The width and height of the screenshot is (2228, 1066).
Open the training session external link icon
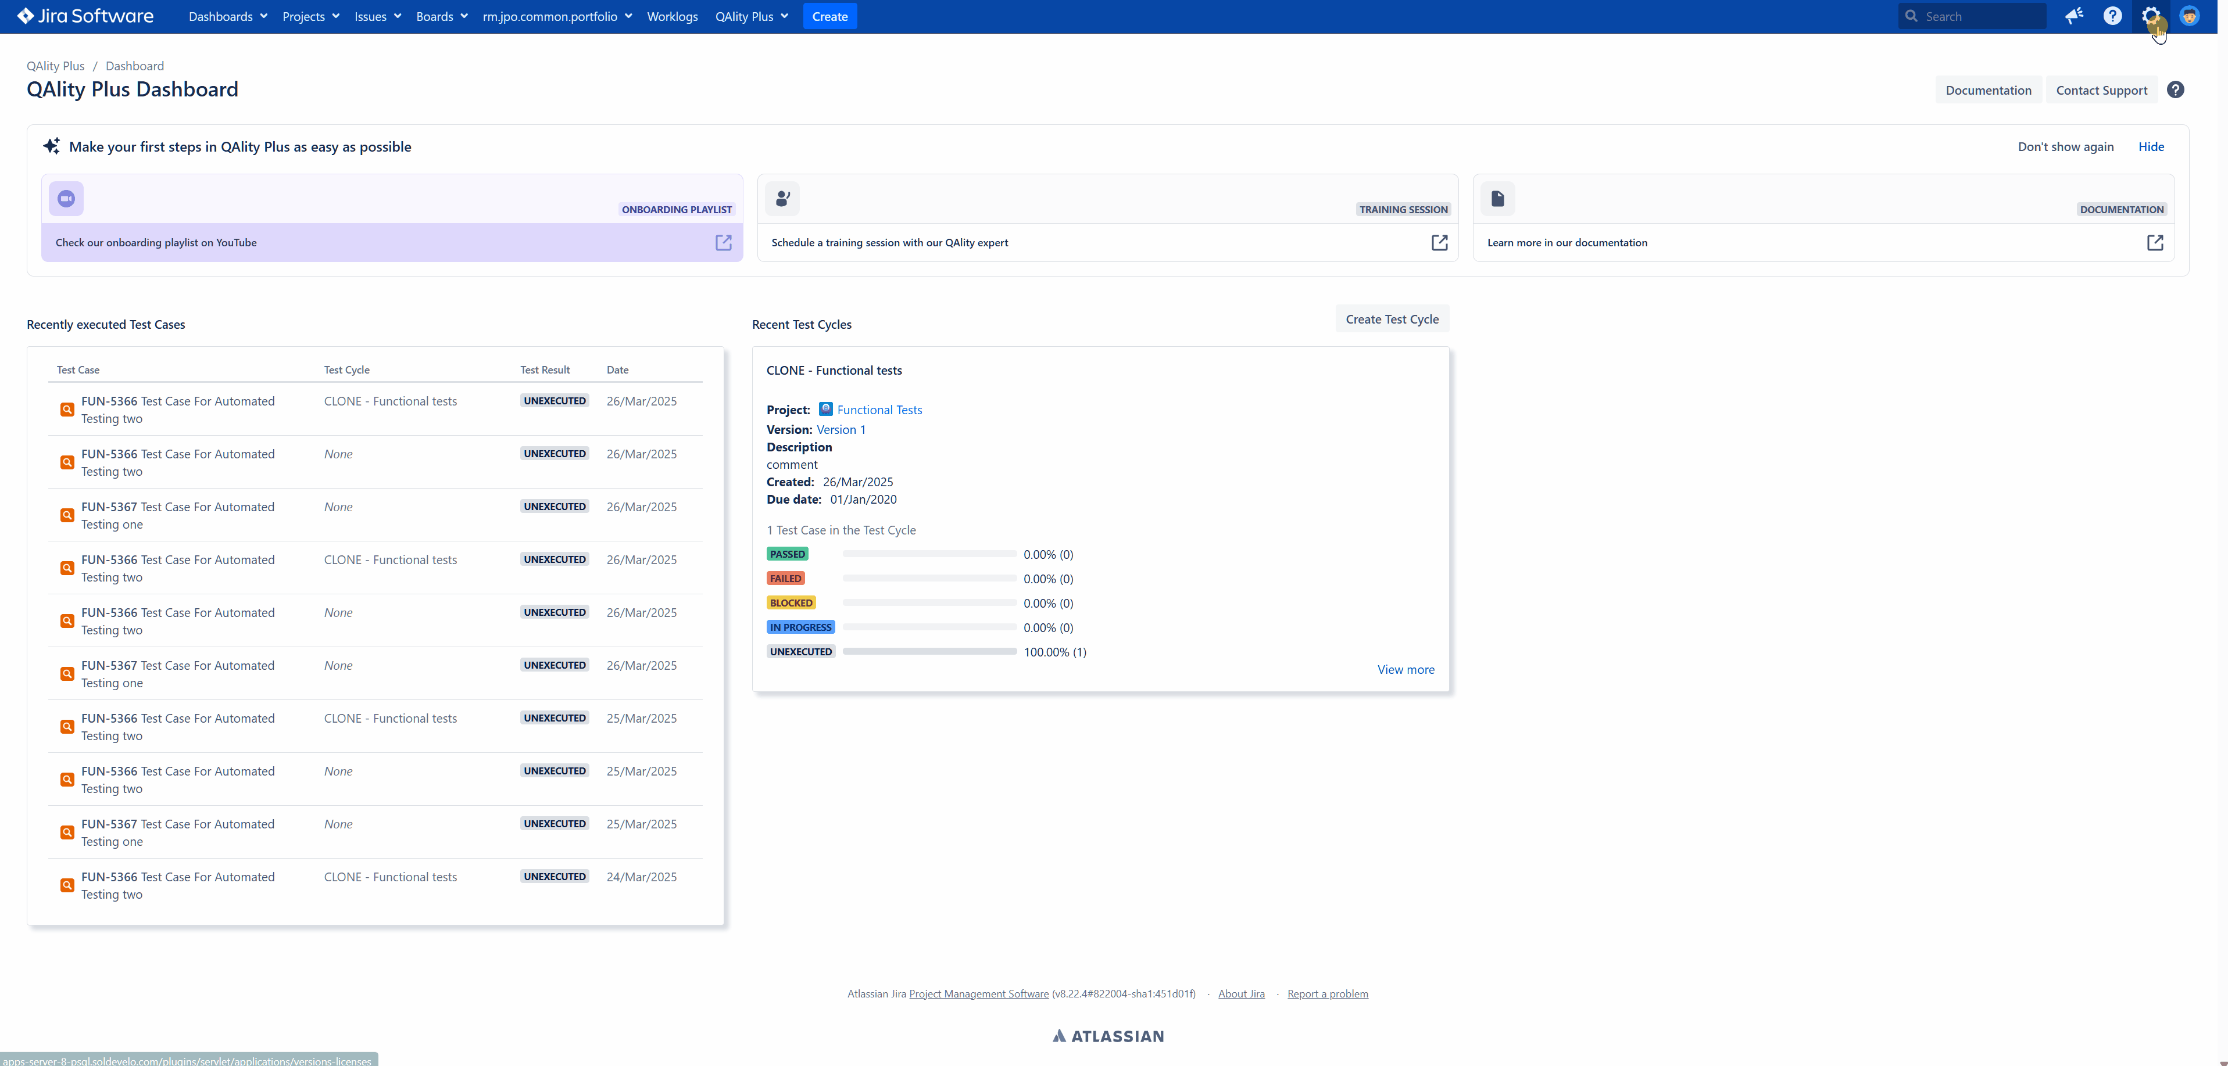(1439, 243)
